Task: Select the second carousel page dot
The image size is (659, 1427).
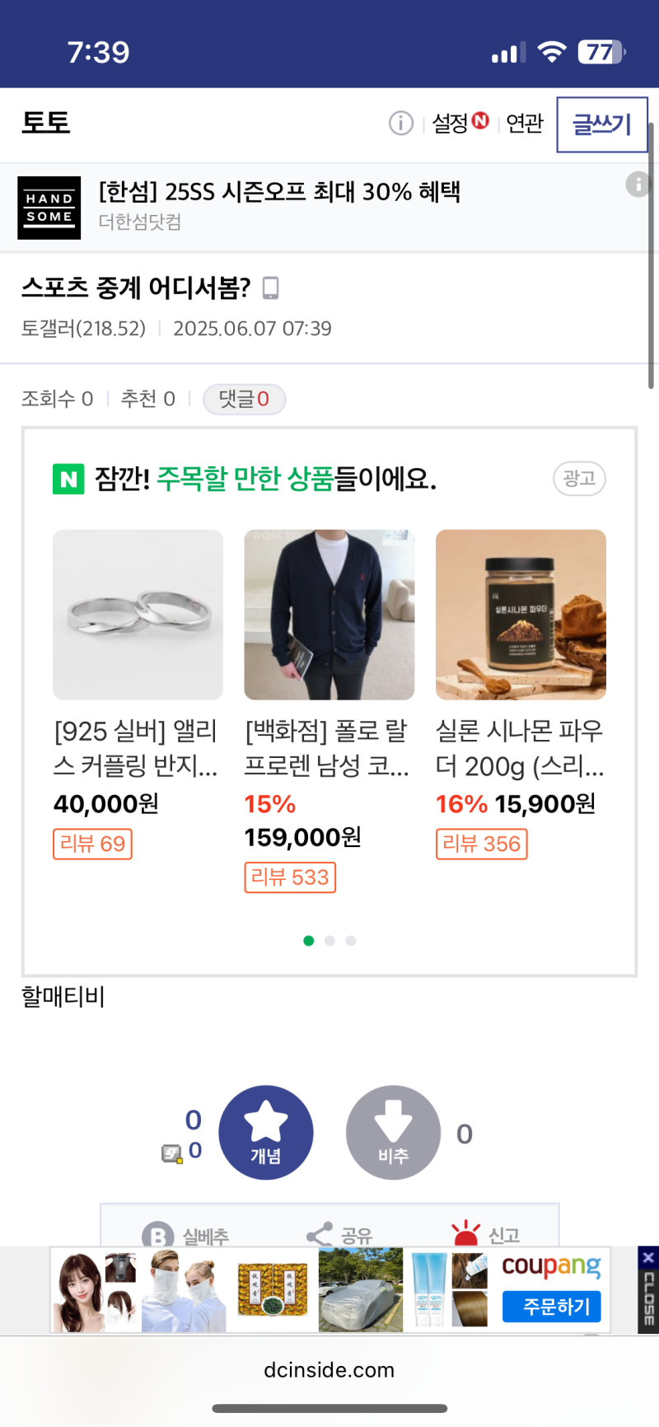Action: point(329,941)
